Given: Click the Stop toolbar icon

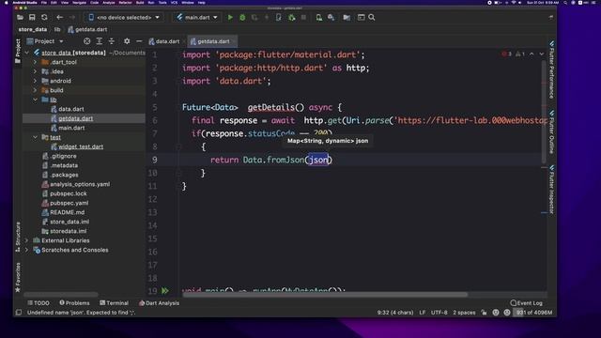Looking at the screenshot, I should 303,17.
